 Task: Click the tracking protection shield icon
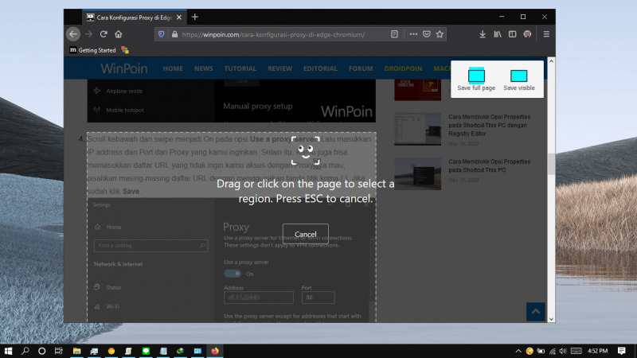(162, 34)
